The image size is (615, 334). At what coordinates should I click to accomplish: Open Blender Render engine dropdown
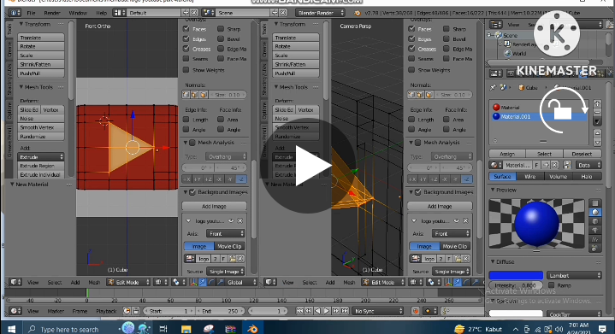[x=320, y=13]
